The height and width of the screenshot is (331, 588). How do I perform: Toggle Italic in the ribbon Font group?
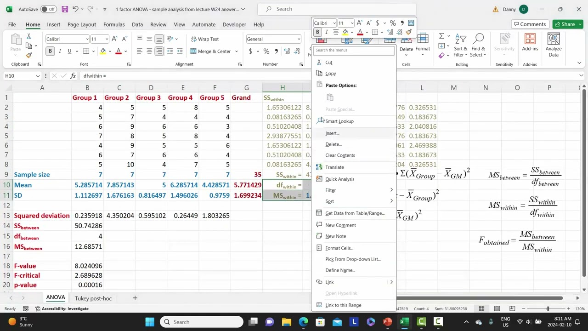[x=60, y=51]
